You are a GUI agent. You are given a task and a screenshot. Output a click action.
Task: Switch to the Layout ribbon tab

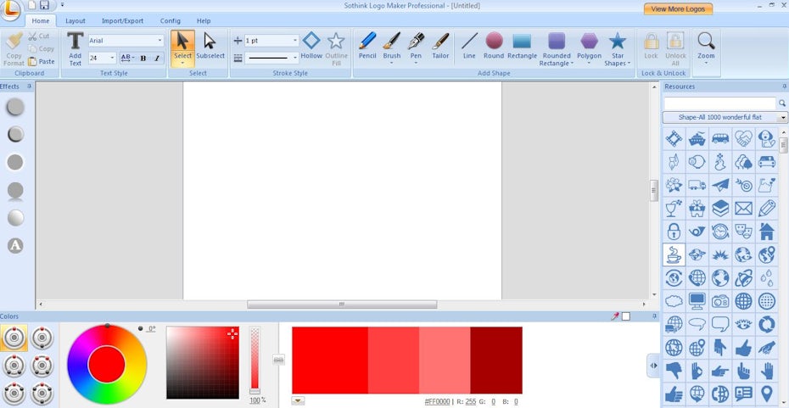point(76,20)
